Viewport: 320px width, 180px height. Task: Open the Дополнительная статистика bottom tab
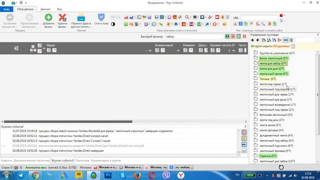(31, 160)
